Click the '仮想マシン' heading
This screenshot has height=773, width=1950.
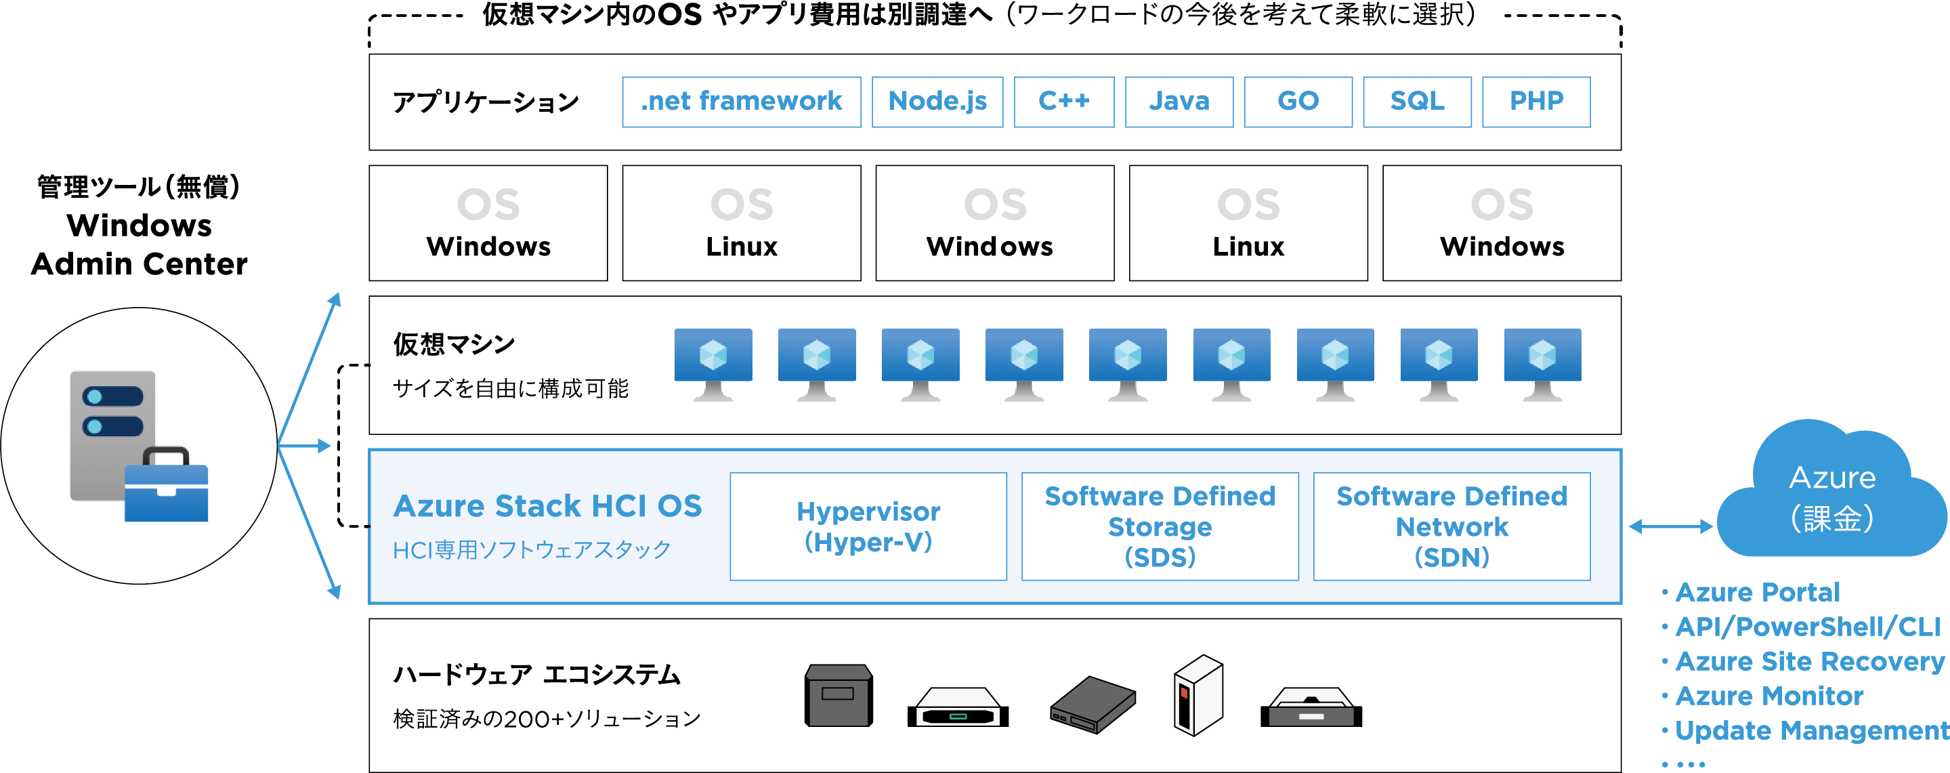coord(453,343)
